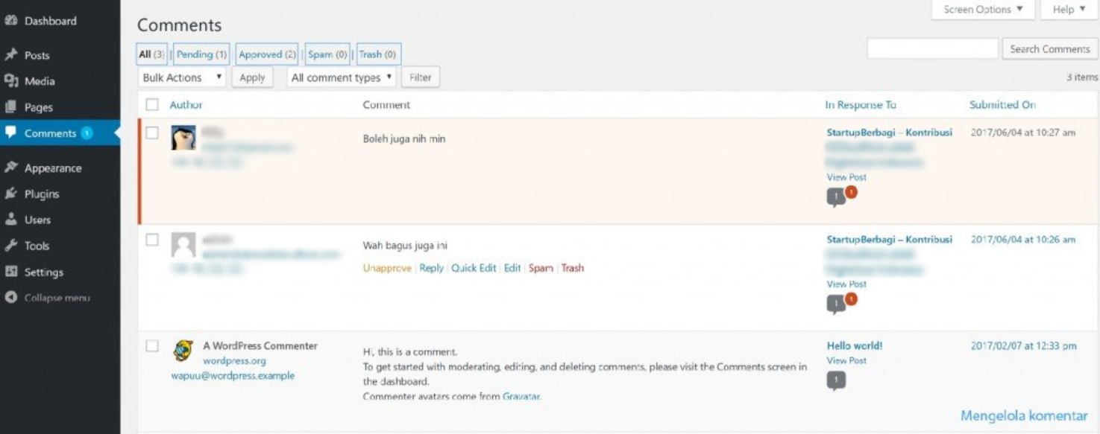The image size is (1100, 434).
Task: Open the Bulk Actions dropdown
Action: point(182,77)
